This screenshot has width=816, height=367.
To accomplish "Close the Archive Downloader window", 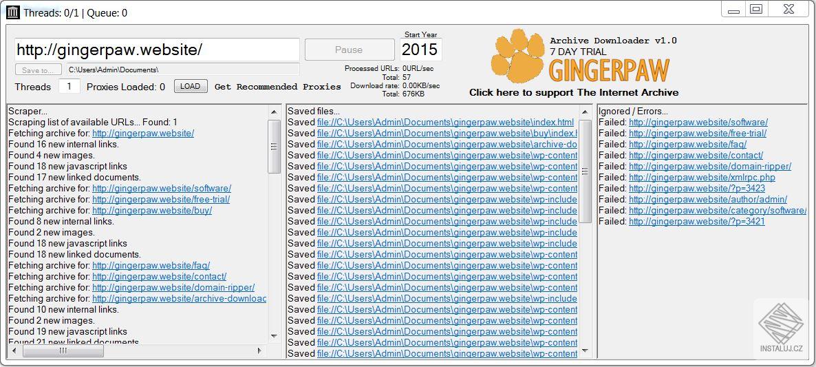I will tap(788, 10).
